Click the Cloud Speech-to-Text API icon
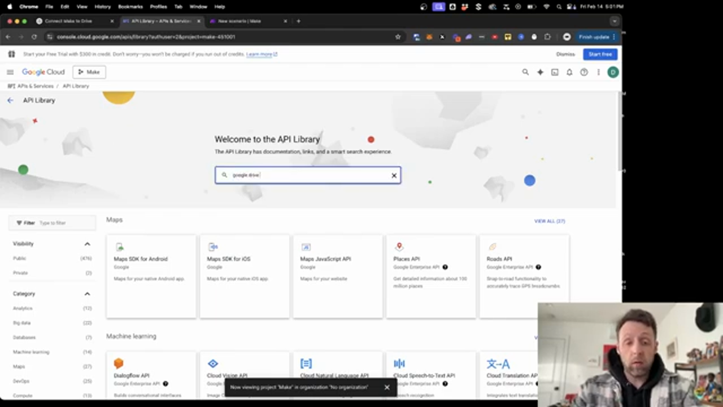This screenshot has height=407, width=723. point(399,363)
